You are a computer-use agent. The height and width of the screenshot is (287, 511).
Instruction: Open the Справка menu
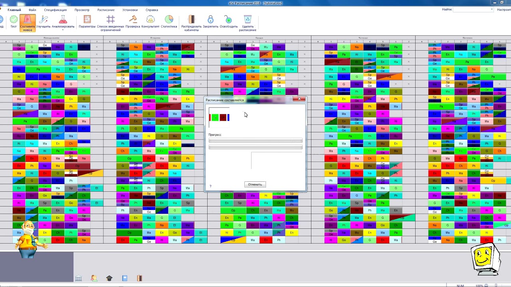pyautogui.click(x=152, y=10)
